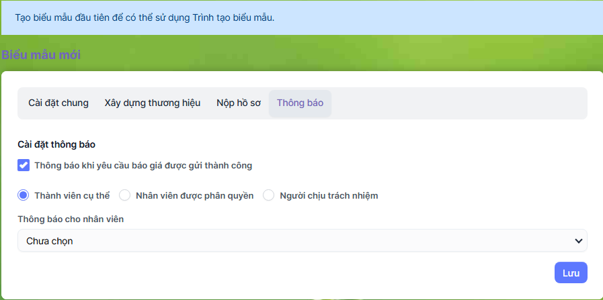Click the 'Nhân viên được phân quyền' label text
Viewport: 603px width, 300px height.
point(194,195)
